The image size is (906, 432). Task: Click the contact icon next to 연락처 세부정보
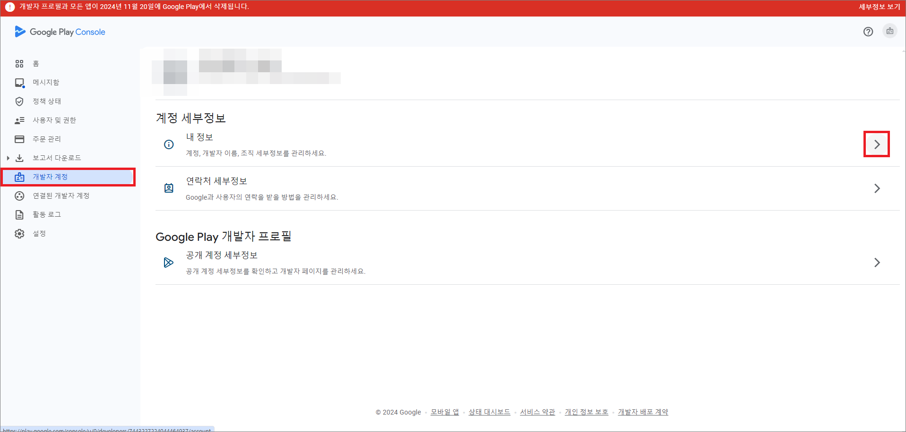pos(169,188)
